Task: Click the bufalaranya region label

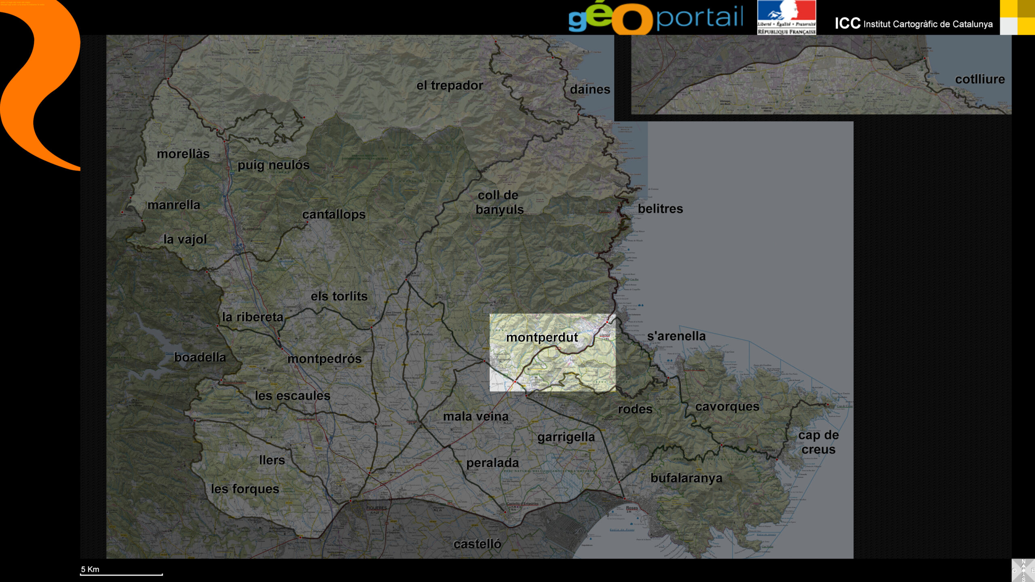Action: click(x=686, y=478)
